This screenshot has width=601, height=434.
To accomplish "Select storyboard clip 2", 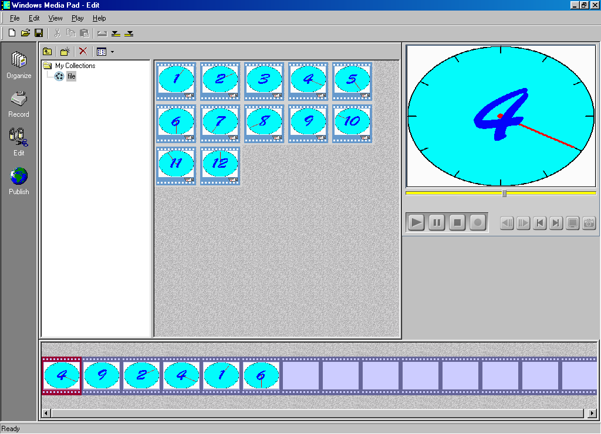I will pos(141,376).
